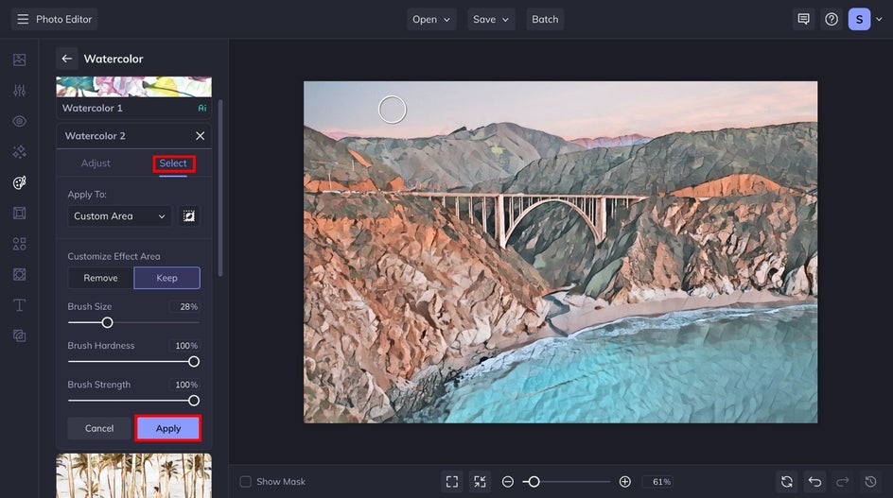Switch brush mode to Remove
The width and height of the screenshot is (893, 498).
point(101,279)
